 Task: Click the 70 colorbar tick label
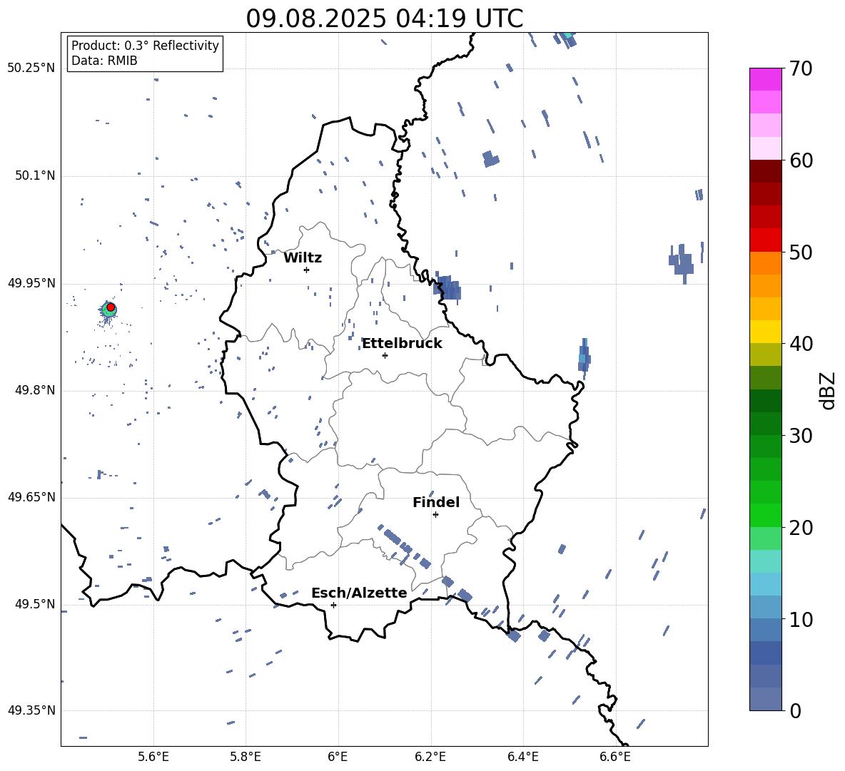click(801, 68)
